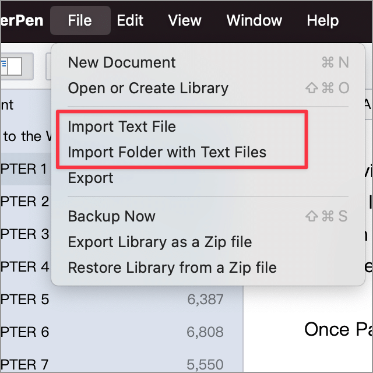Select CHAPTER 2 in the document list
Image resolution: width=373 pixels, height=373 pixels.
click(26, 202)
